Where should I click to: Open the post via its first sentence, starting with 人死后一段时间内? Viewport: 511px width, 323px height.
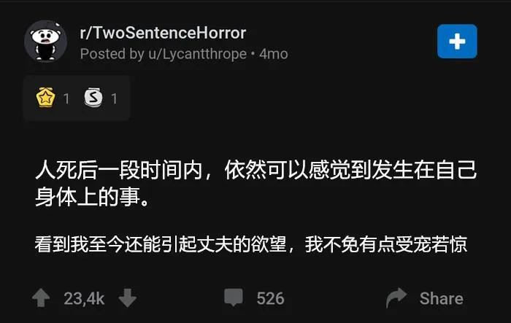tap(255, 183)
